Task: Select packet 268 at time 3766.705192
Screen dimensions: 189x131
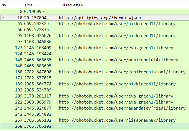Action: (x=95, y=126)
